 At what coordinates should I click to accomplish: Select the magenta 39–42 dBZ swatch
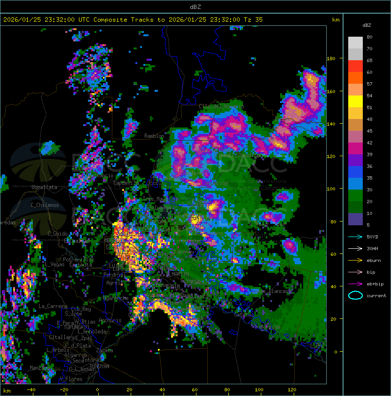click(355, 148)
